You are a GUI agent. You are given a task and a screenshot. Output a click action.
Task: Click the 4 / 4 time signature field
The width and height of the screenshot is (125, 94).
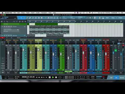point(88,77)
